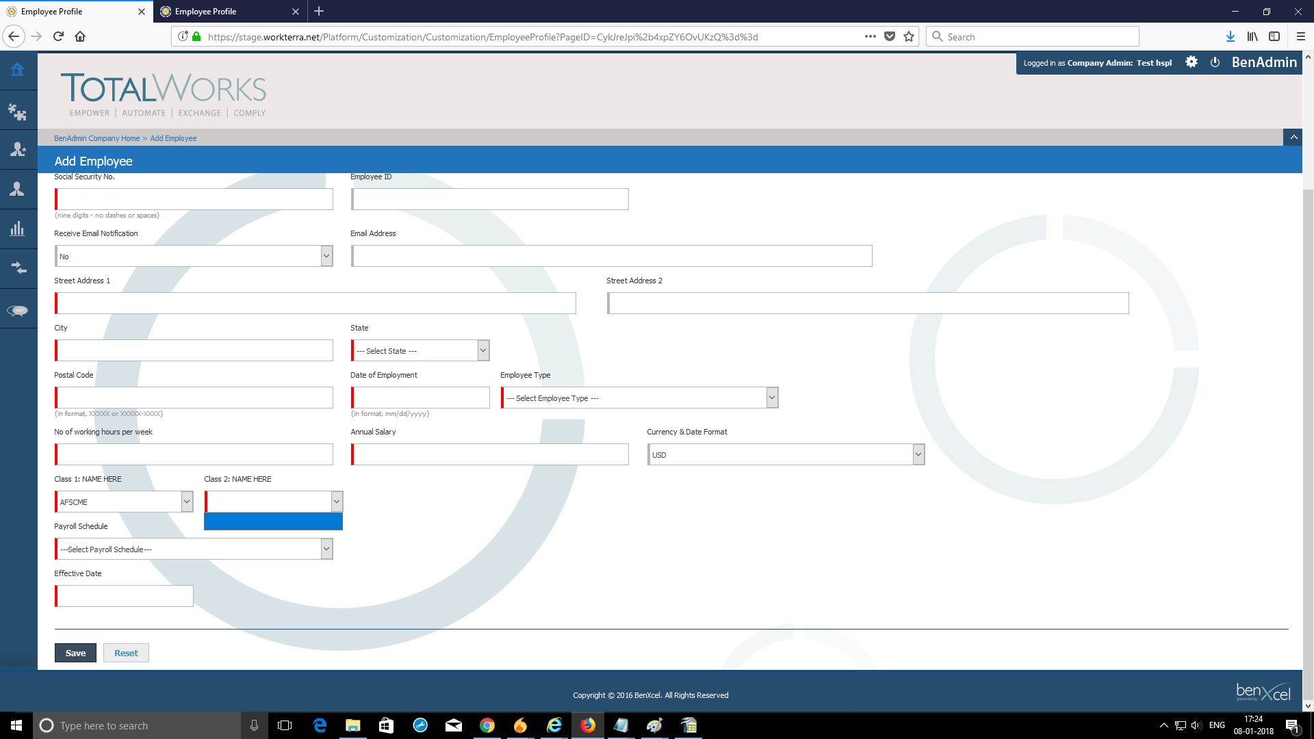Open the Home icon in the left sidebar
The image size is (1314, 739).
point(18,70)
